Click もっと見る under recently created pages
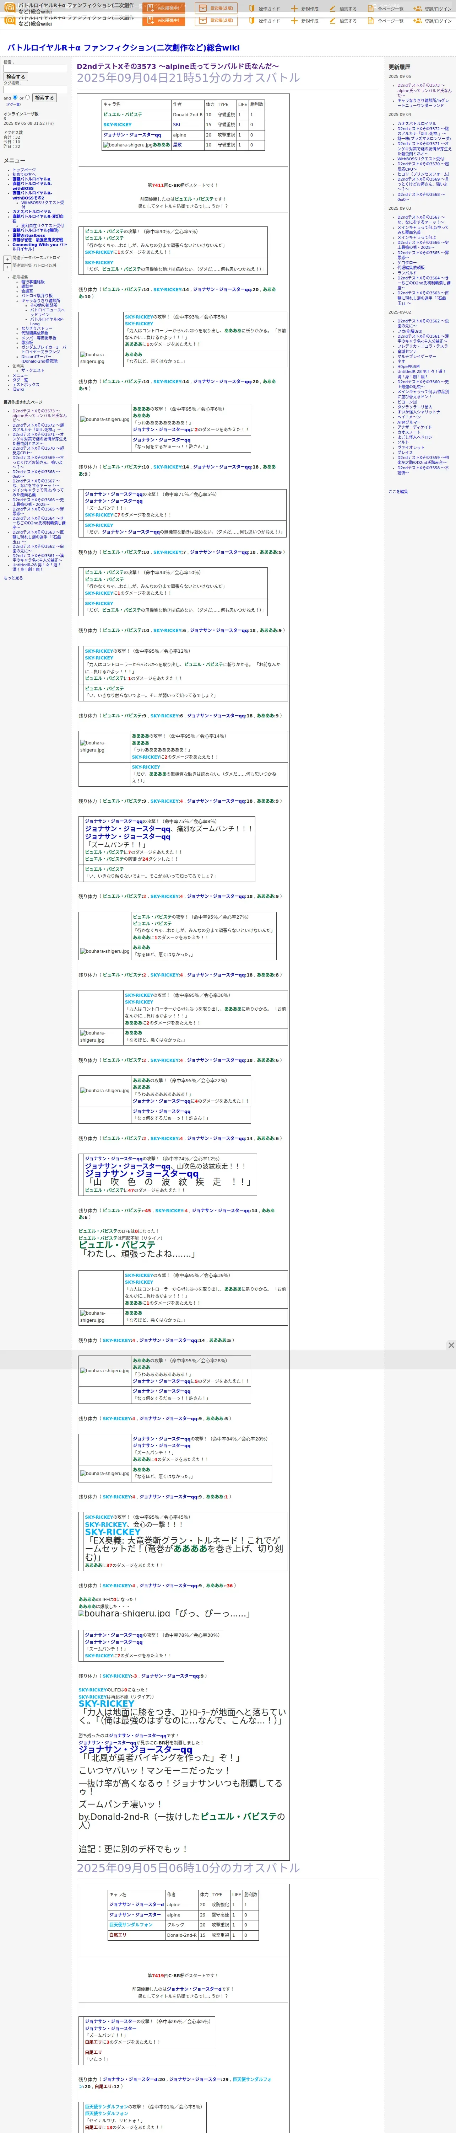Screen dimensions: 456x2133 (x=13, y=578)
